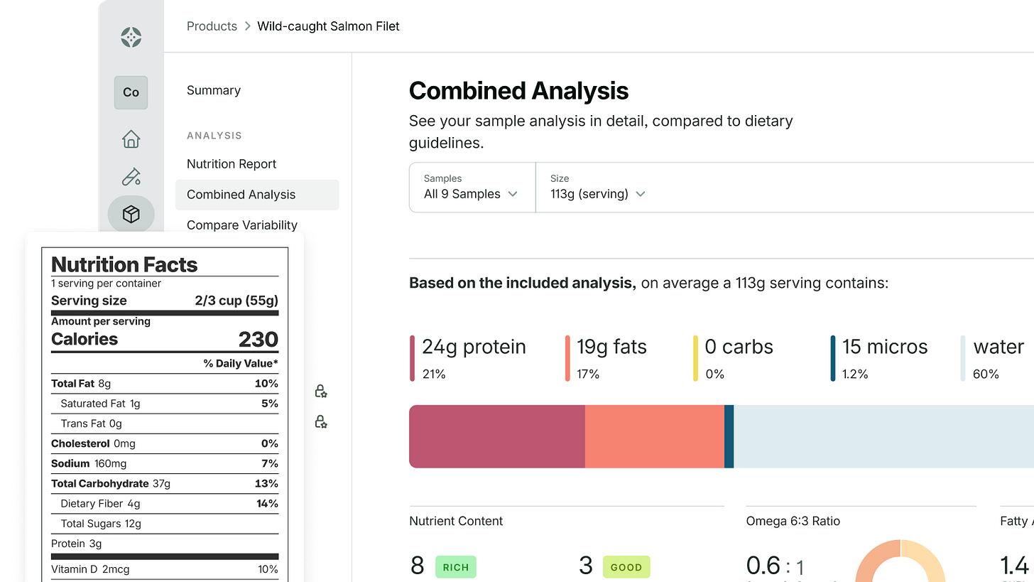Select Compare Variability in the sidebar
1034x582 pixels.
coord(241,225)
